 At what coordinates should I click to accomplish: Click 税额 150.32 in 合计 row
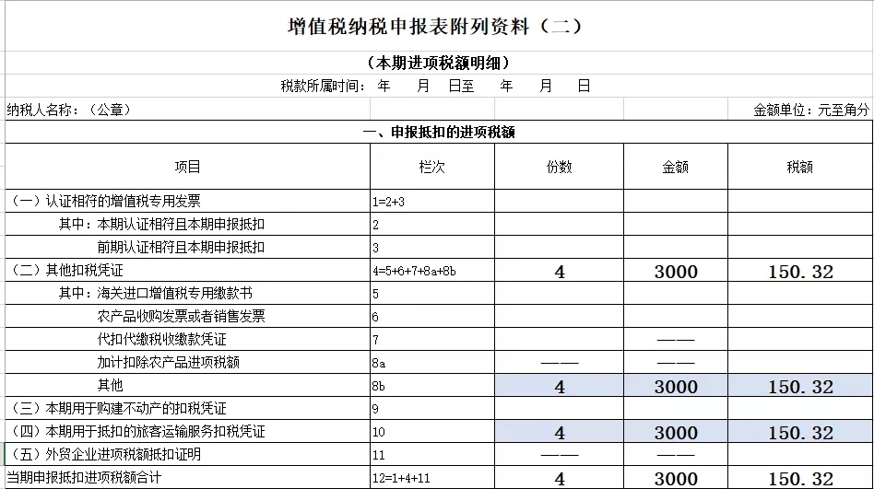800,477
